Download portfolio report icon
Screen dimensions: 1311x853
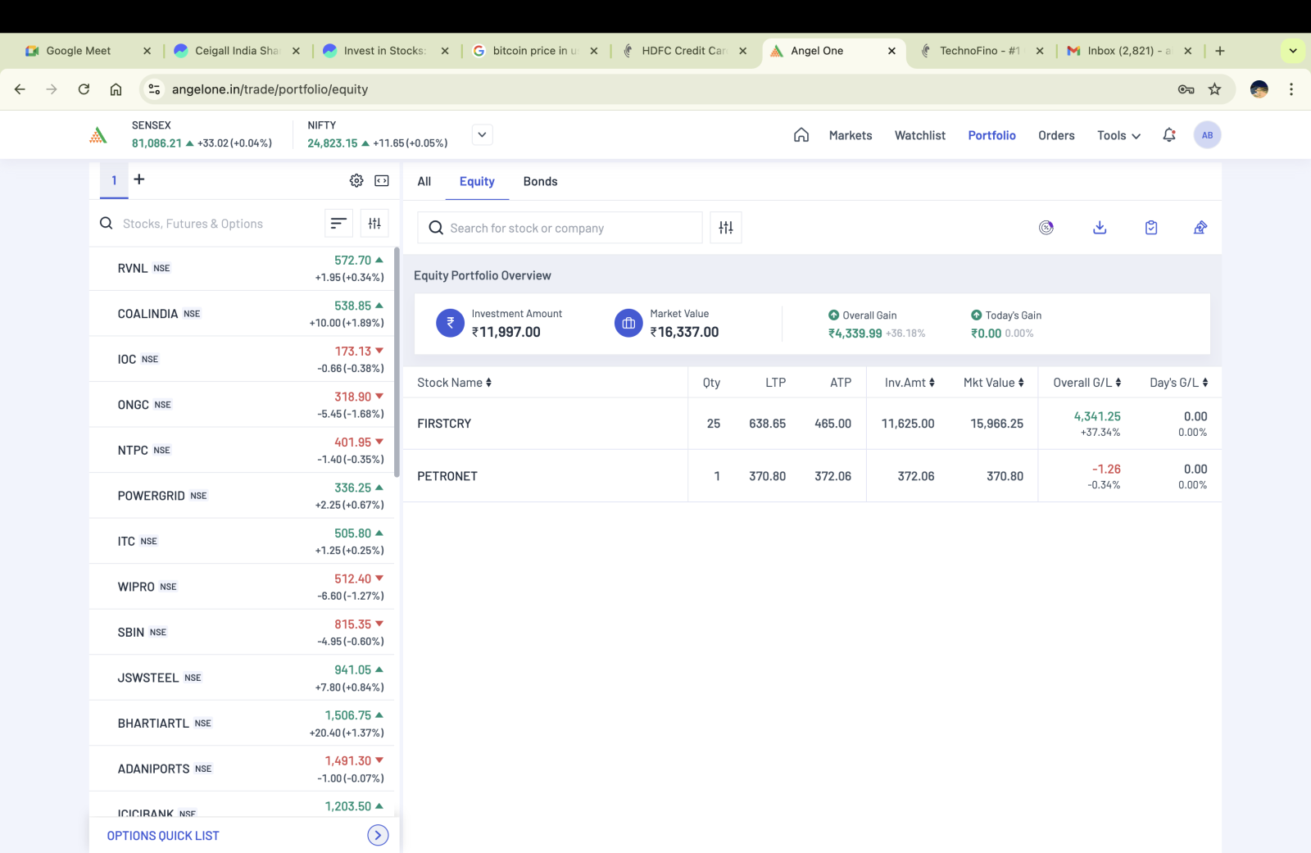tap(1100, 228)
